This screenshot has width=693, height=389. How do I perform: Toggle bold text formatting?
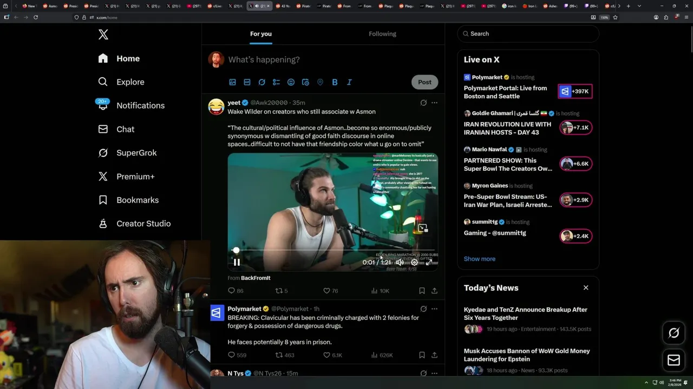pyautogui.click(x=335, y=82)
